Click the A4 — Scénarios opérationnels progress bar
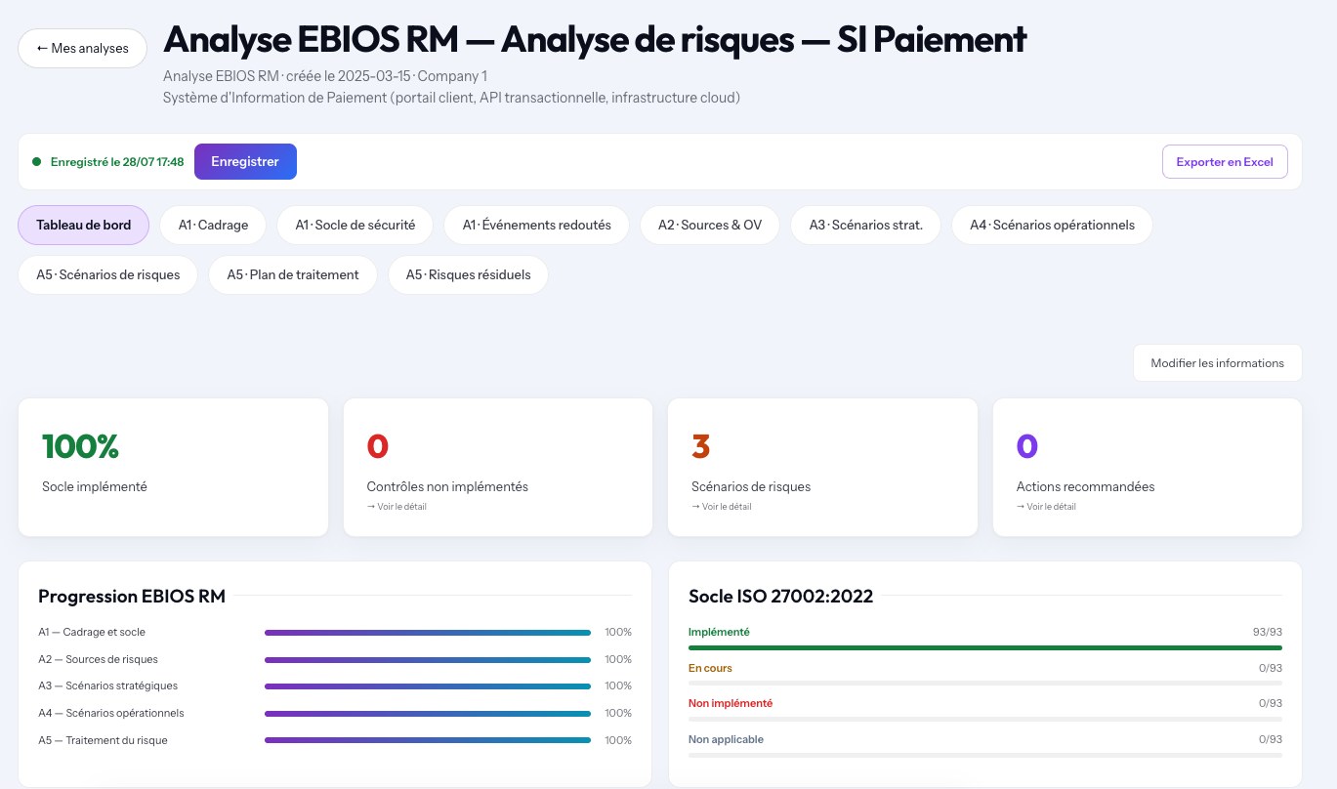Viewport: 1337px width, 789px height. point(428,714)
